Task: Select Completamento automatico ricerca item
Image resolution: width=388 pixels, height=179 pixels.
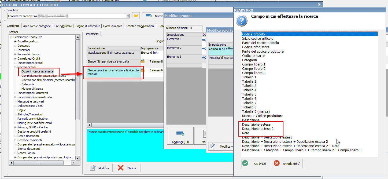Action: pos(44,76)
